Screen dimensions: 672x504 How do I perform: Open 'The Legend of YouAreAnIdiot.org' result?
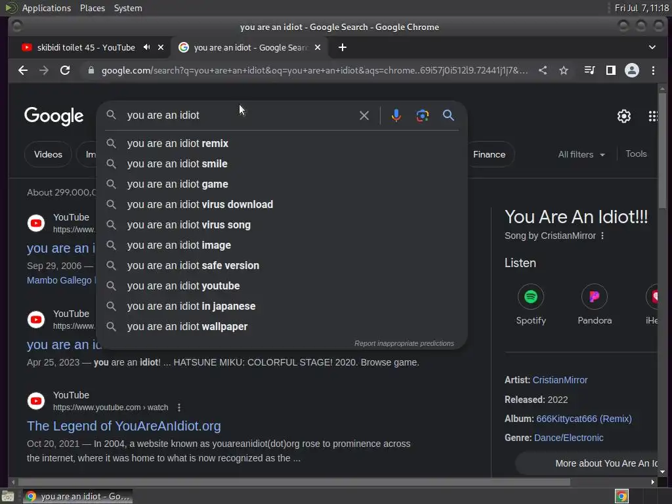coord(124,426)
